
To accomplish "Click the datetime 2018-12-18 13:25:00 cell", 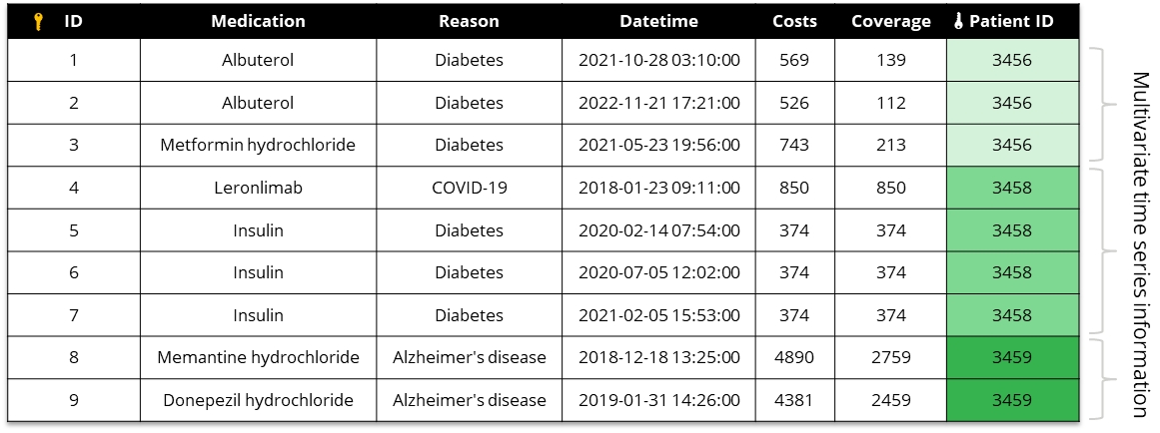I will 658,357.
